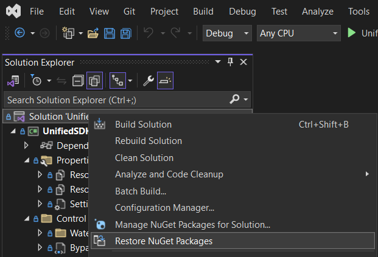The width and height of the screenshot is (378, 257).
Task: Toggle Show All Files in Solution Explorer
Action: coord(94,81)
